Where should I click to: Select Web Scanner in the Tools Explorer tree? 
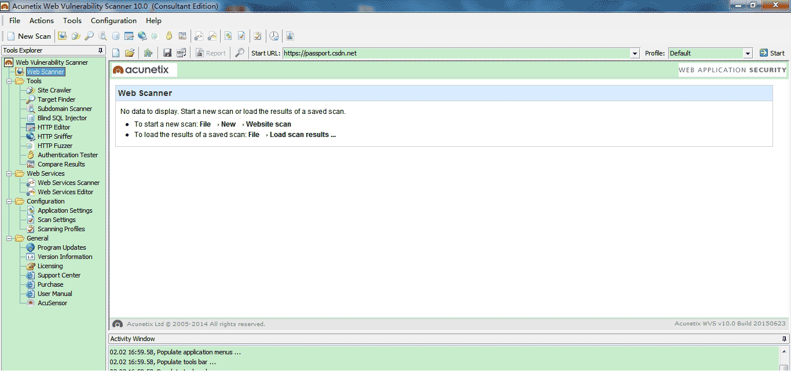tap(45, 72)
